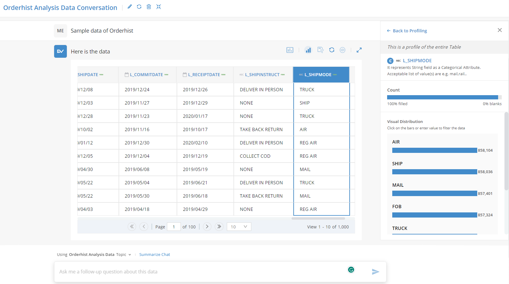Click the circular refresh icon above the table
The image size is (509, 284).
pyautogui.click(x=332, y=50)
